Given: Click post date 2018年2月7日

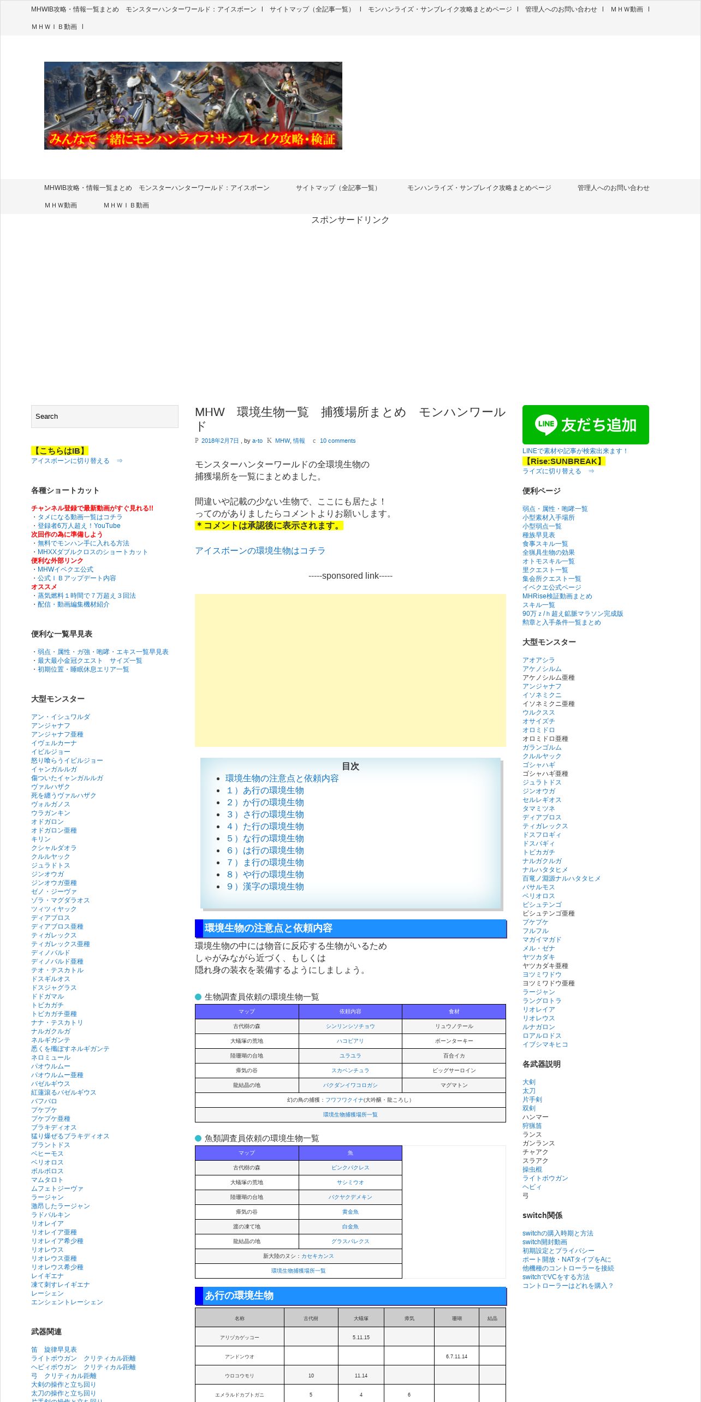Looking at the screenshot, I should 220,441.
